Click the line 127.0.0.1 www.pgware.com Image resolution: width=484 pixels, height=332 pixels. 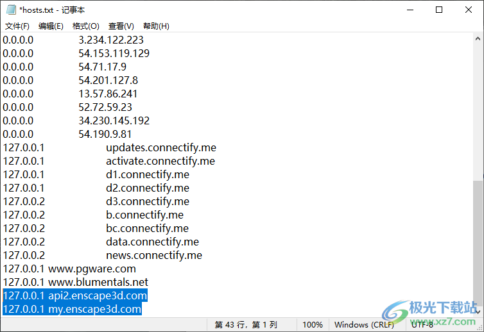pos(69,269)
